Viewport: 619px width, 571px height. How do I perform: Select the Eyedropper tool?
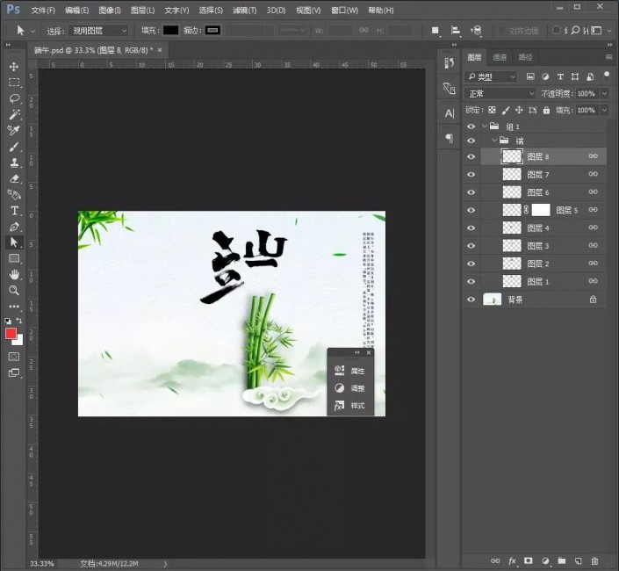coord(14,130)
